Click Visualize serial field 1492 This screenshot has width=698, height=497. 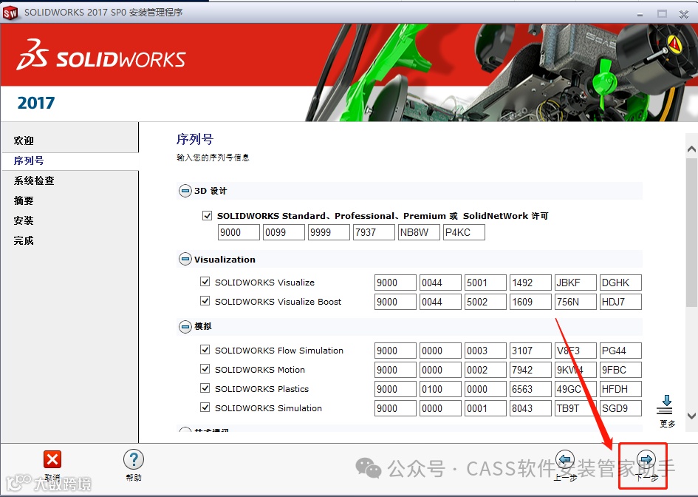pos(530,283)
